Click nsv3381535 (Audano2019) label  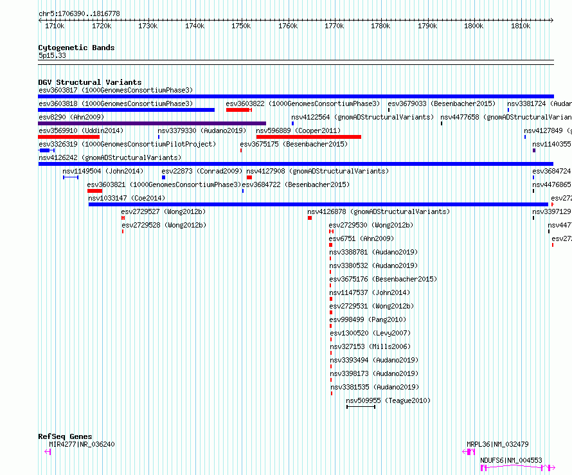pyautogui.click(x=375, y=387)
